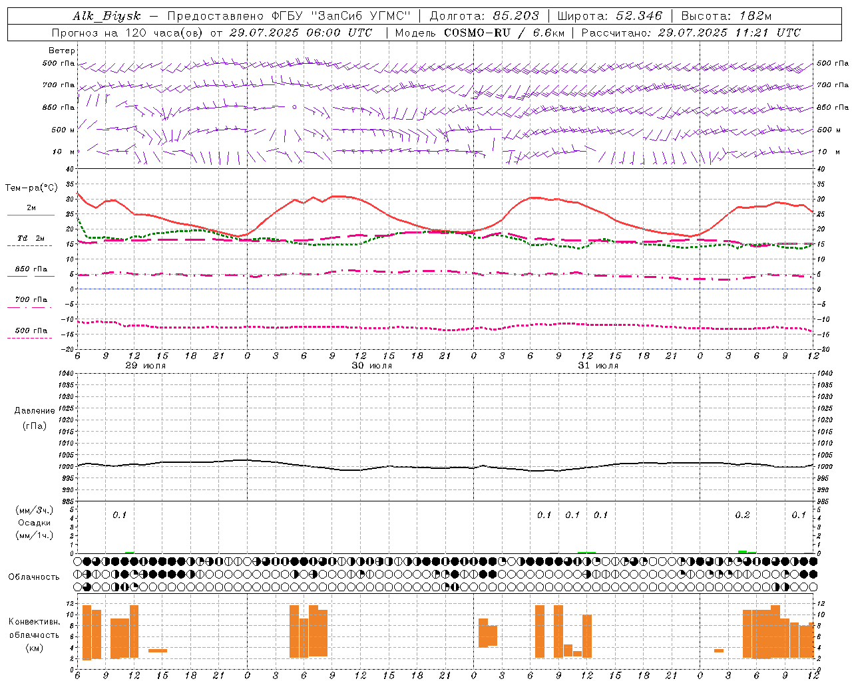Image resolution: width=852 pixels, height=681 pixels.
Task: Click the Конвективн. облачность label
Action: pos(35,628)
